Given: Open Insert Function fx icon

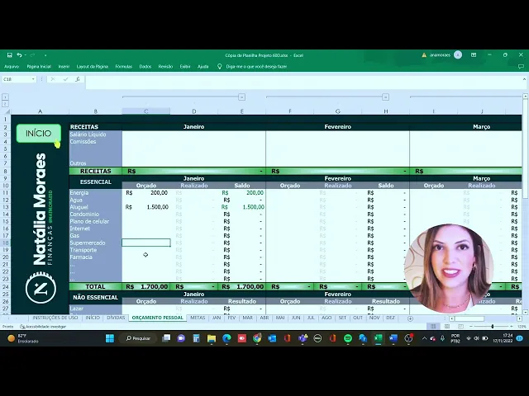Looking at the screenshot, I should point(78,79).
